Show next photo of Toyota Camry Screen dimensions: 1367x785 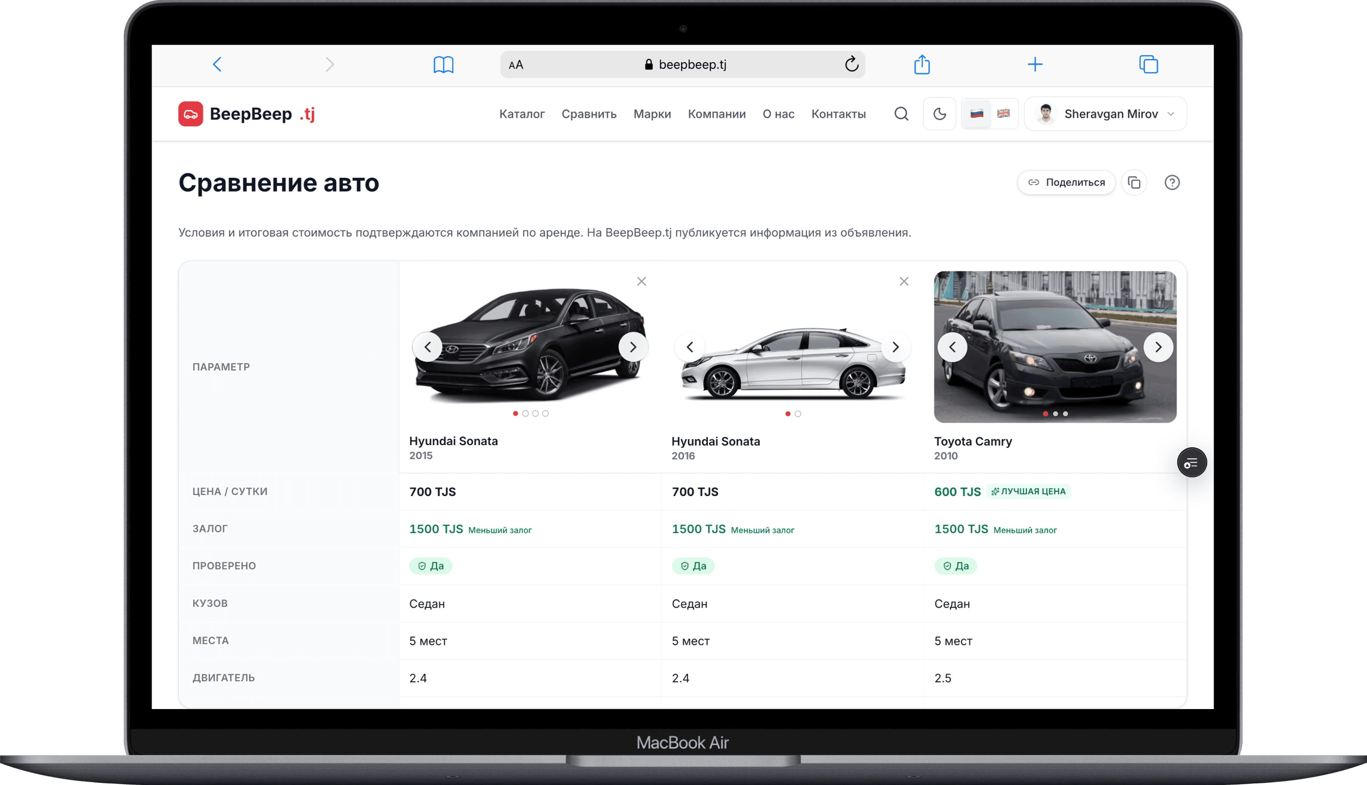coord(1158,347)
